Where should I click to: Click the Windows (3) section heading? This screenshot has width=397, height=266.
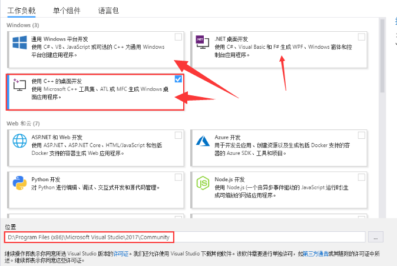23,25
